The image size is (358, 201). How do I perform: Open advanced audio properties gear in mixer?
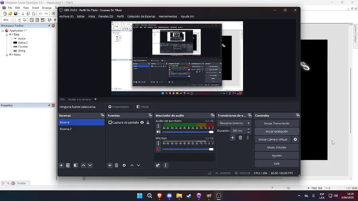click(x=158, y=165)
